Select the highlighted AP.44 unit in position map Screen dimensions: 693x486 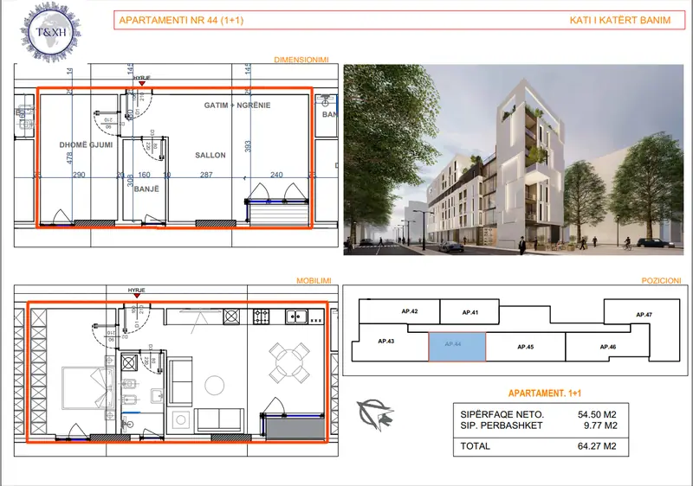coord(457,347)
